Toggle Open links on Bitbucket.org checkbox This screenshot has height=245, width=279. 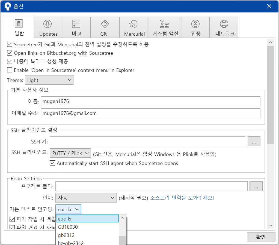click(10, 53)
